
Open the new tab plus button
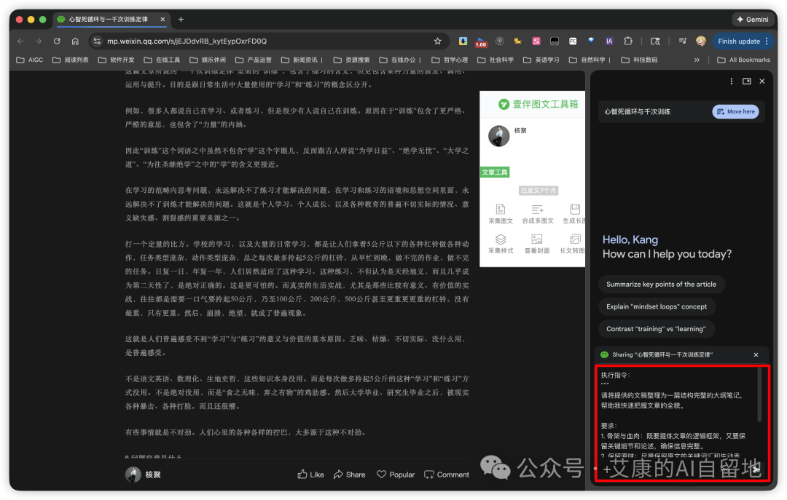(x=181, y=20)
